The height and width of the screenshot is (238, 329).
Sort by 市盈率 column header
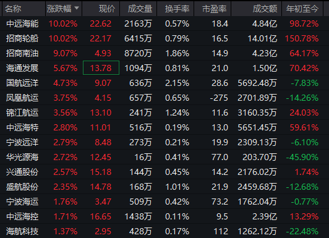tap(214, 9)
